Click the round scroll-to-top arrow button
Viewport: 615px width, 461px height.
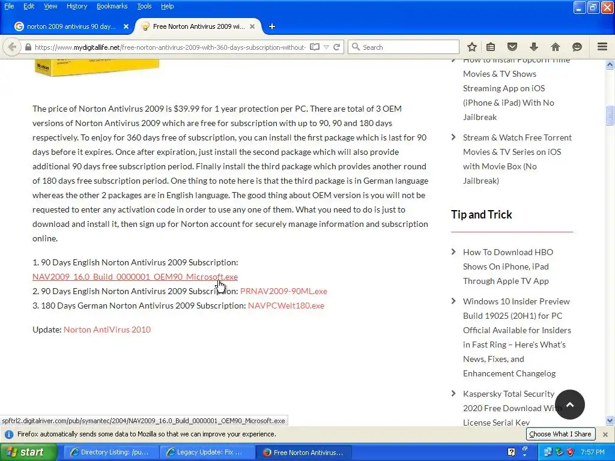[570, 405]
